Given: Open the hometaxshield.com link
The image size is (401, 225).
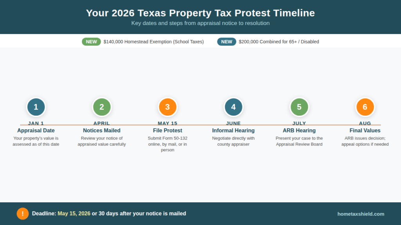Looking at the screenshot, I should coord(361,214).
